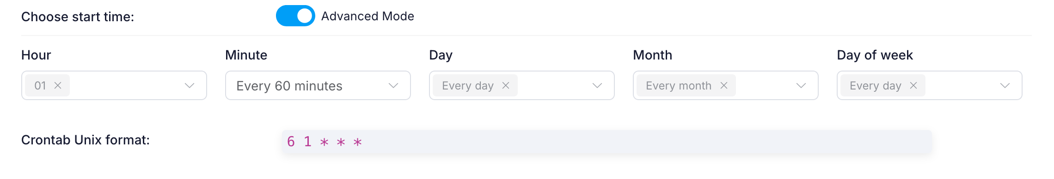Screen dimensions: 1054x179
Task: Remove Every day tag under Day of week
Action: [913, 85]
